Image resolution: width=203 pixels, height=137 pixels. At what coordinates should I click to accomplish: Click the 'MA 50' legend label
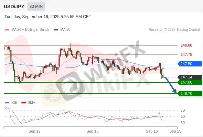[x=65, y=30]
